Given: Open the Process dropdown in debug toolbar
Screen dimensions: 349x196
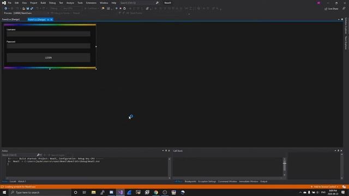Looking at the screenshot, I should point(48,13).
